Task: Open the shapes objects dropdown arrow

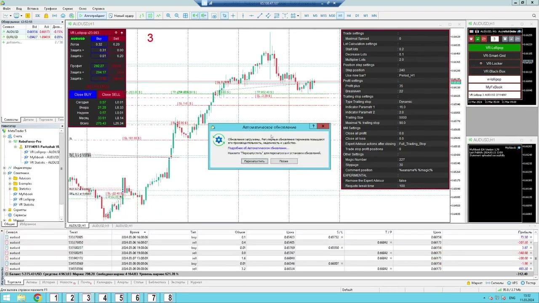Action: 298,16
